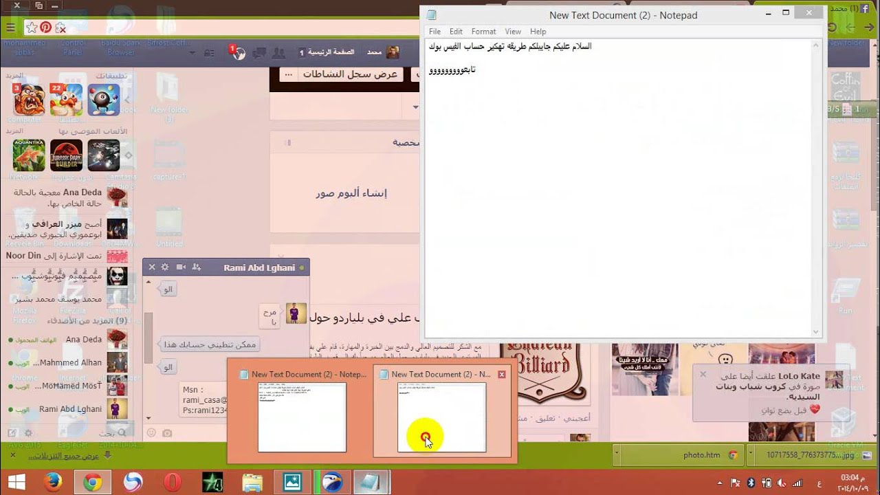Screen dimensions: 880x495
Task: Click إنشاء ألبوم صور link
Action: pyautogui.click(x=351, y=193)
